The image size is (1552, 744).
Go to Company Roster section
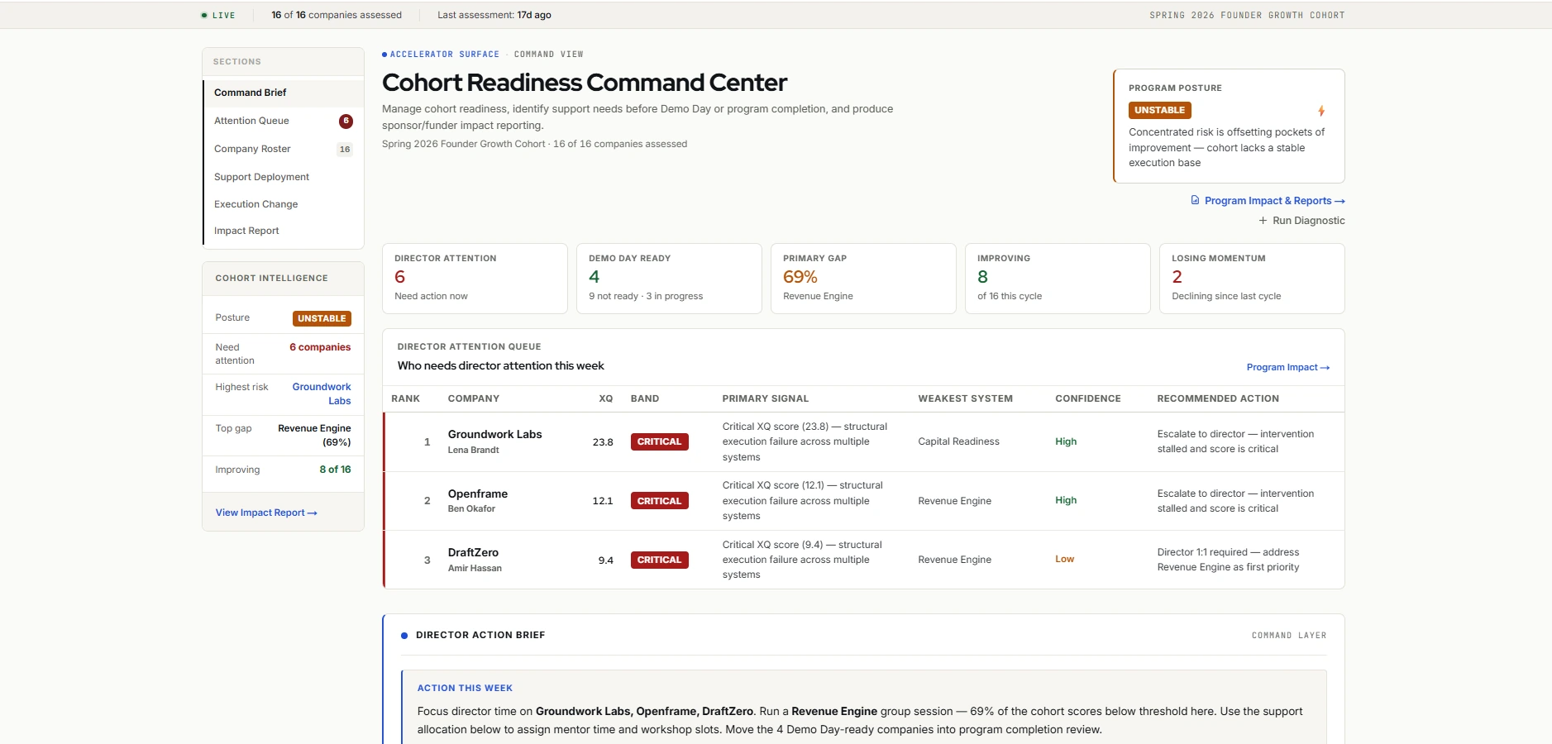point(284,149)
